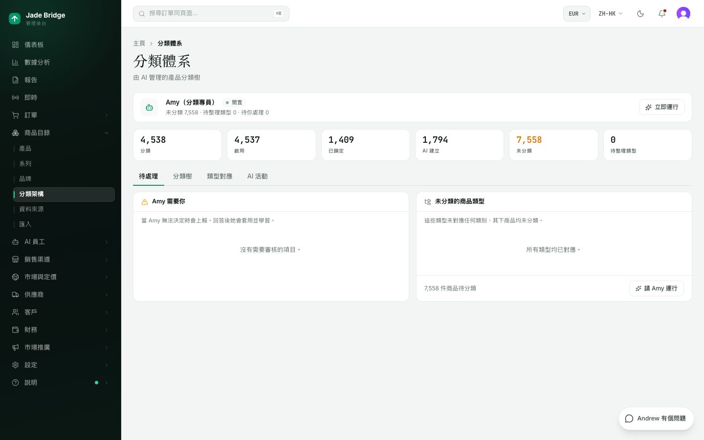Click the 請 Amy 運行 button

657,288
